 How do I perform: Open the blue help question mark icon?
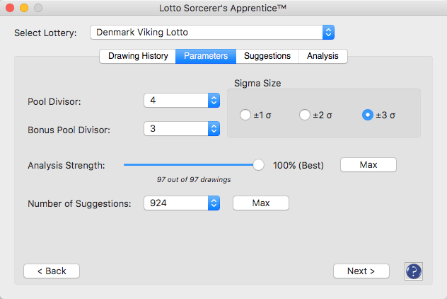pyautogui.click(x=413, y=271)
